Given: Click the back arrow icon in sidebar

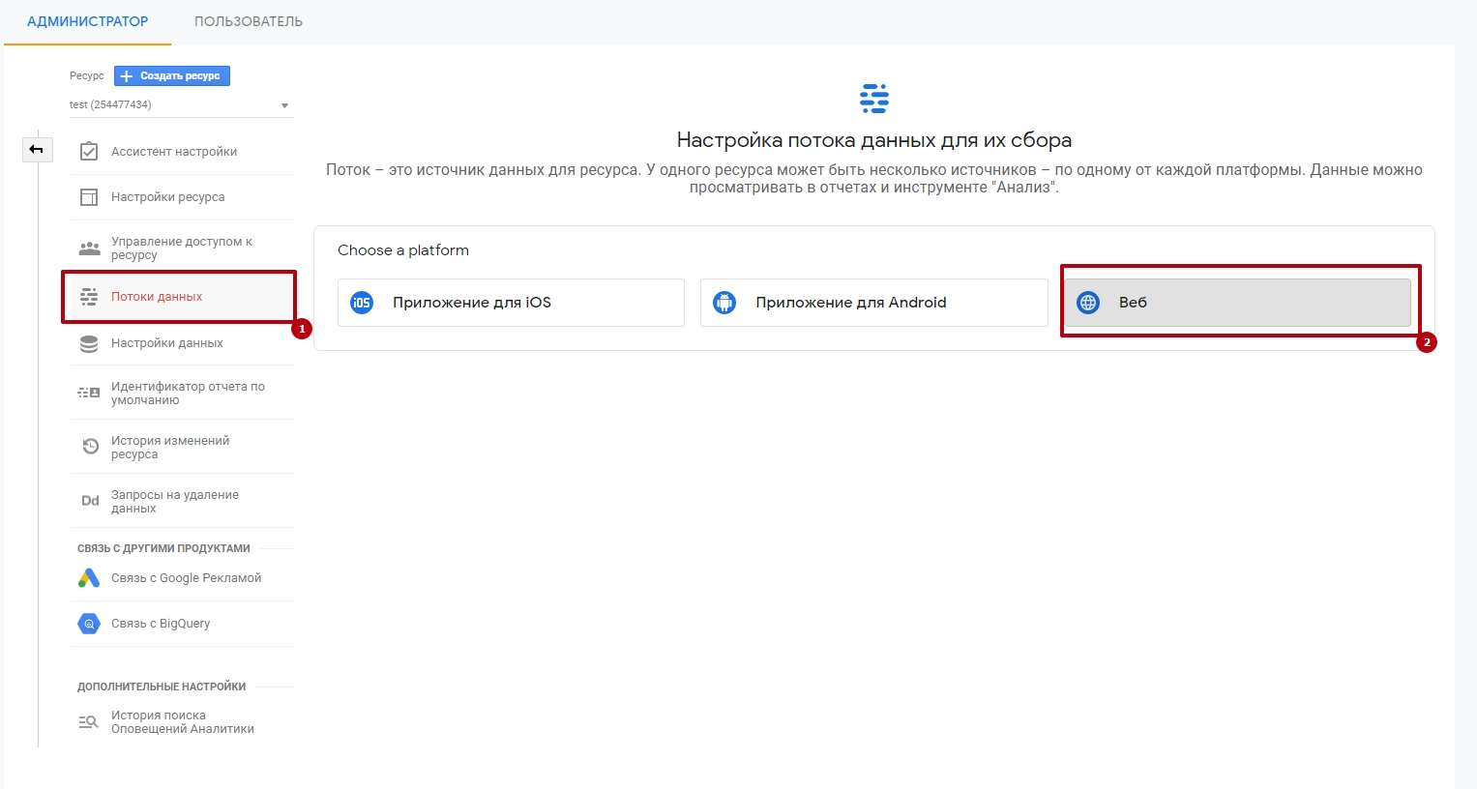Looking at the screenshot, I should pyautogui.click(x=37, y=149).
